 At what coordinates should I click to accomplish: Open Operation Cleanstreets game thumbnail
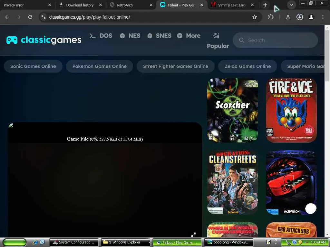[x=233, y=182]
